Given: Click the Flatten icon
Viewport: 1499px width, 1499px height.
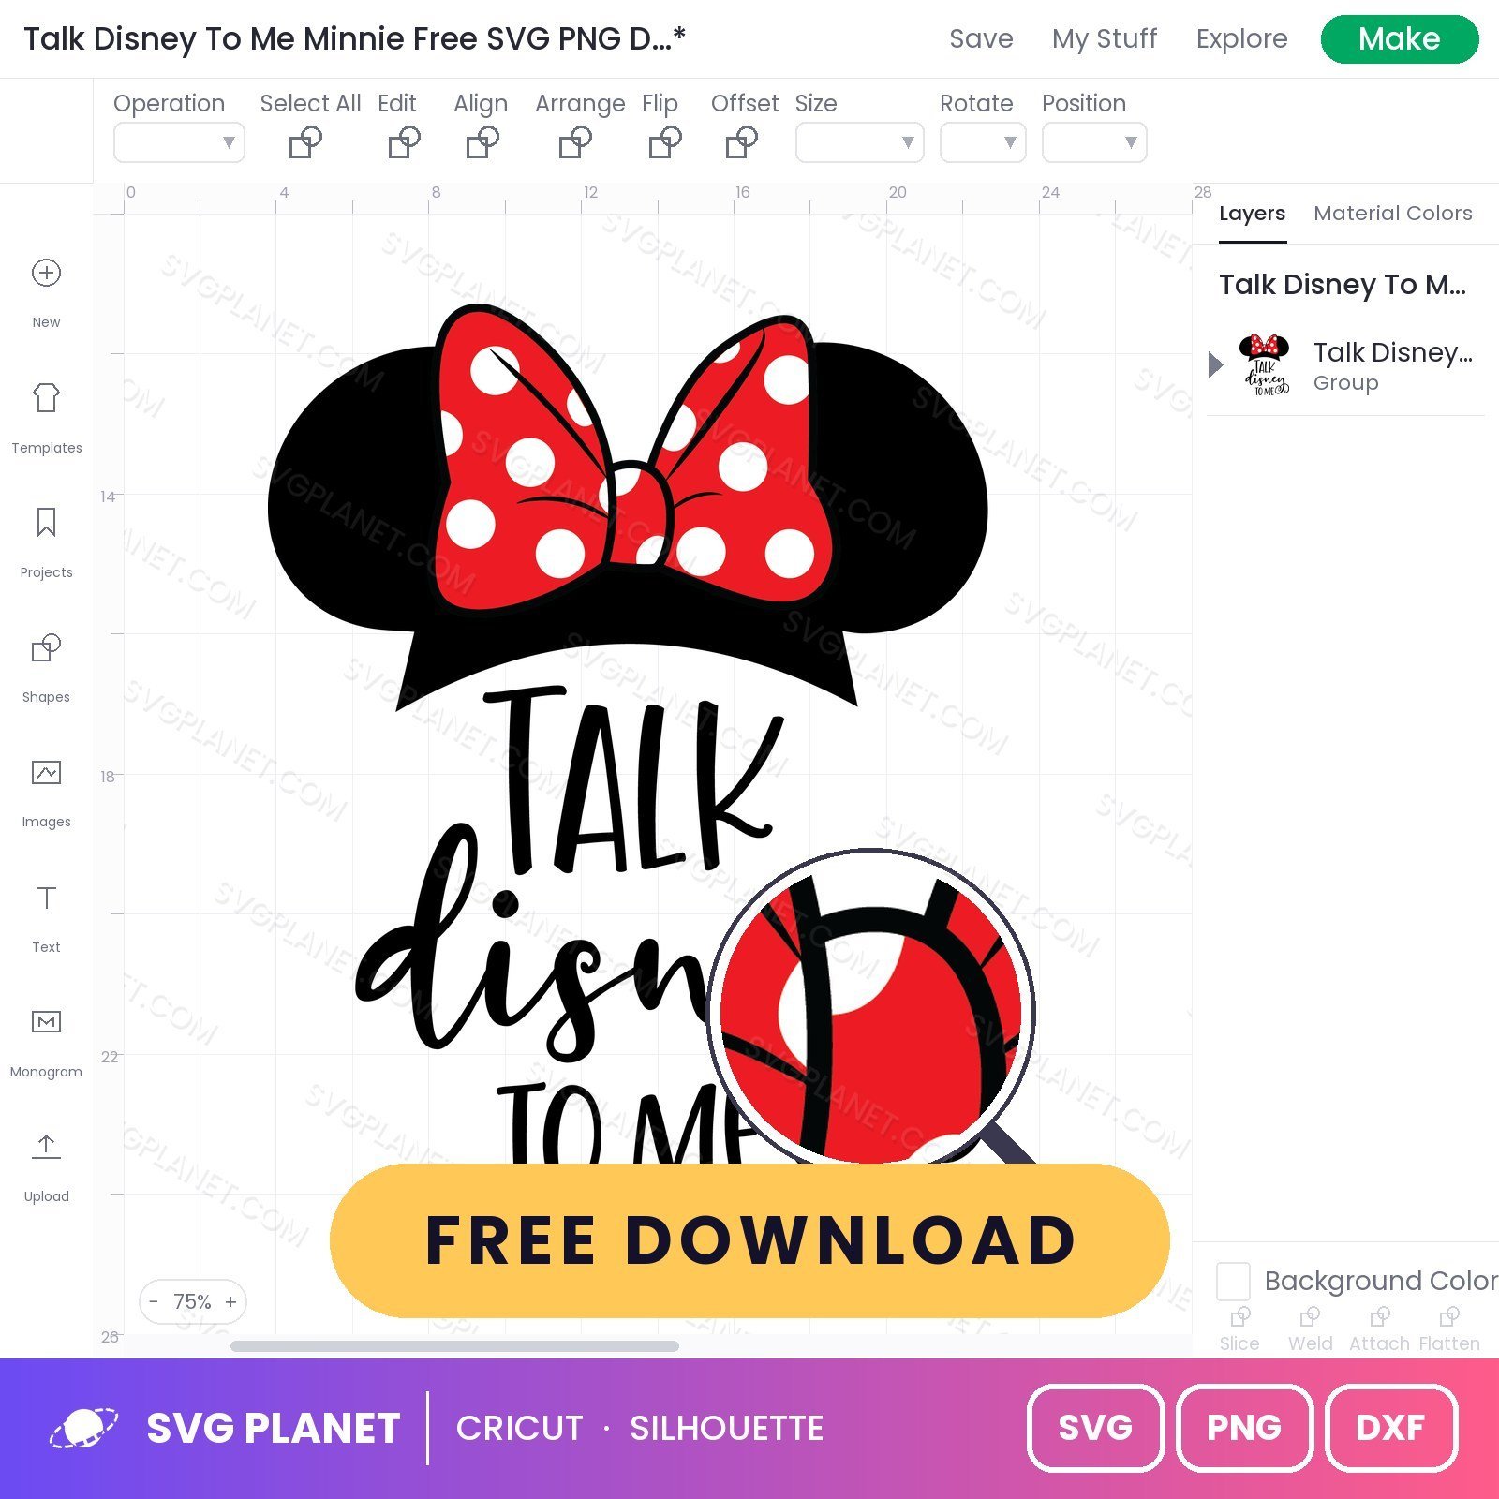Looking at the screenshot, I should pyautogui.click(x=1448, y=1317).
